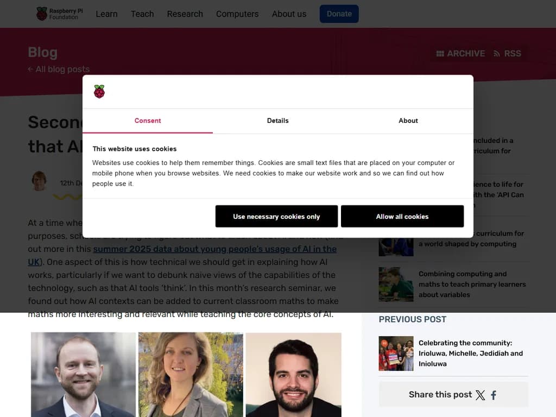Open summer 2025 data about young people's usage link
556x417 pixels.
[214, 249]
